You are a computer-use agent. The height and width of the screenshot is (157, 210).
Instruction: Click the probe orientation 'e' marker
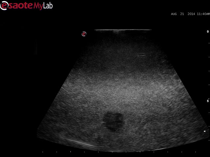[x=84, y=34]
